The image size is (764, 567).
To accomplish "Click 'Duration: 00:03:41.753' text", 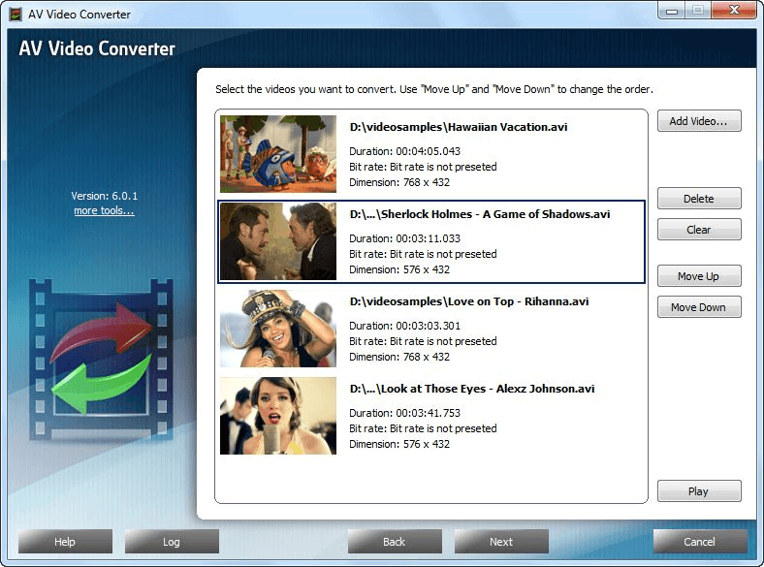I will pos(405,413).
